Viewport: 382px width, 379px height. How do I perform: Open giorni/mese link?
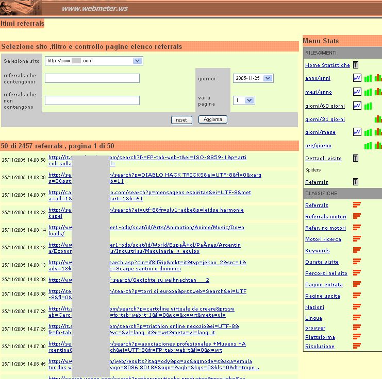point(320,132)
